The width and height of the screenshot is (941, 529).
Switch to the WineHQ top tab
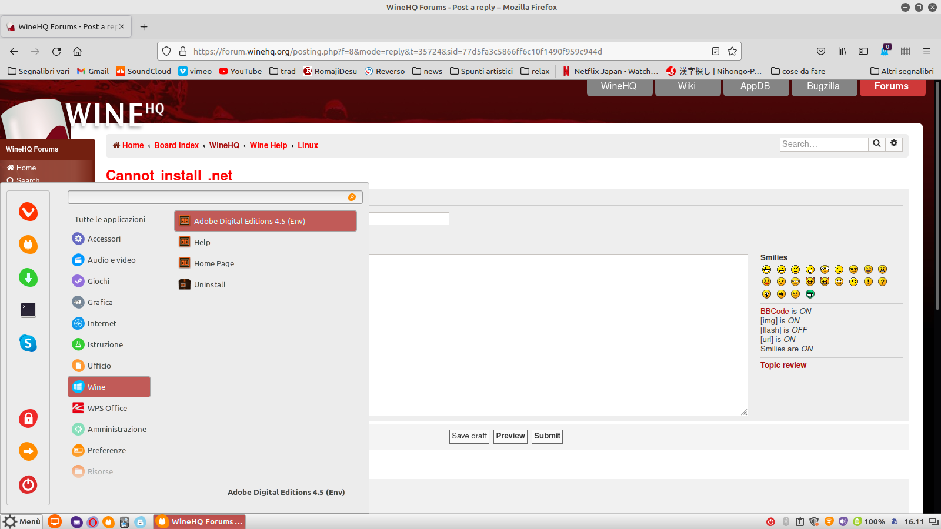tap(619, 86)
